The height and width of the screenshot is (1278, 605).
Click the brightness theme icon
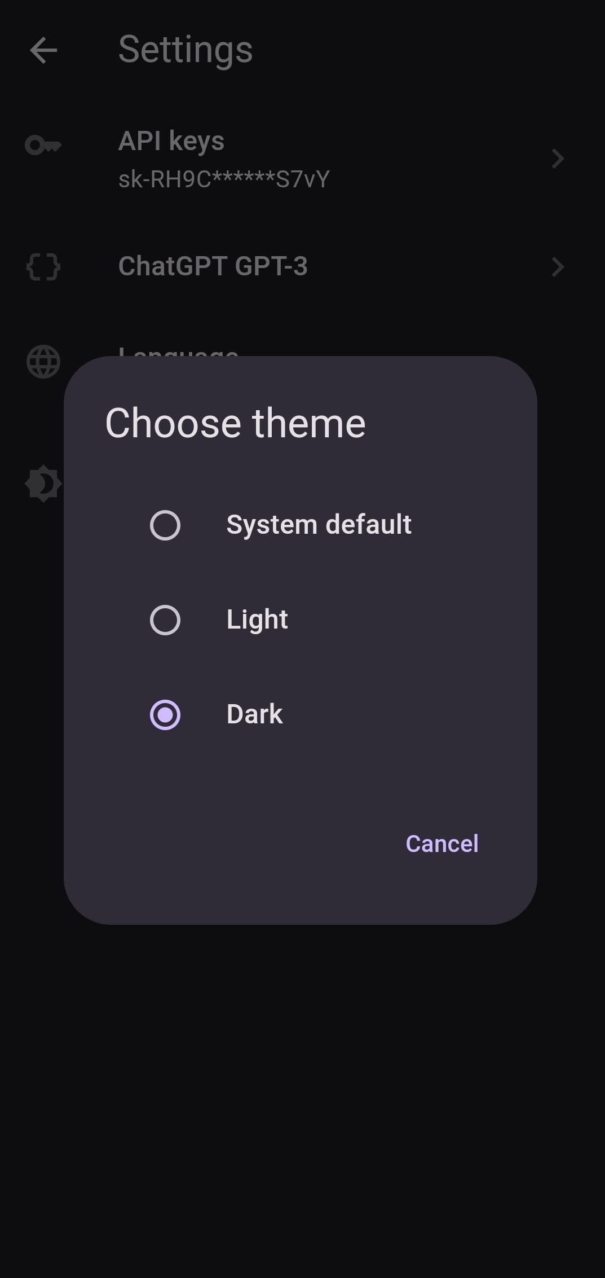pyautogui.click(x=43, y=484)
